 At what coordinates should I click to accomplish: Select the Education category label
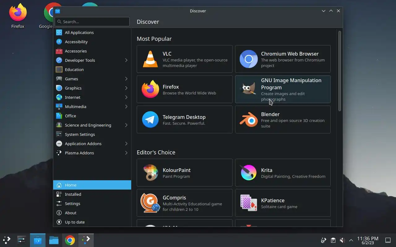click(x=74, y=69)
